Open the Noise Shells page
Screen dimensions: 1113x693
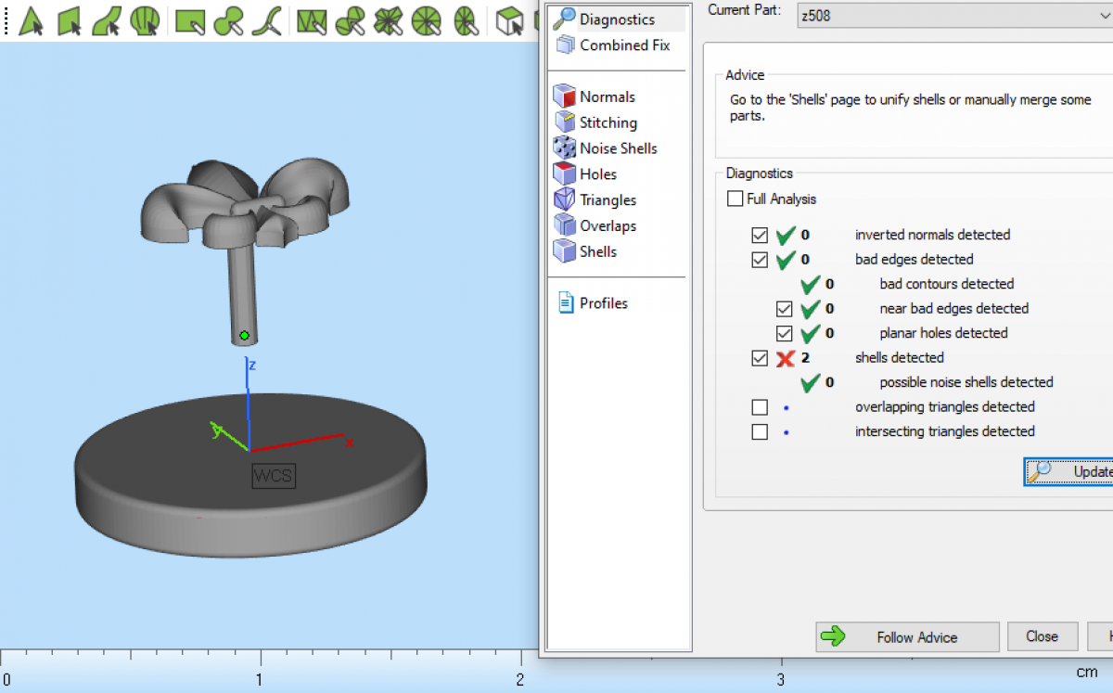[x=618, y=148]
